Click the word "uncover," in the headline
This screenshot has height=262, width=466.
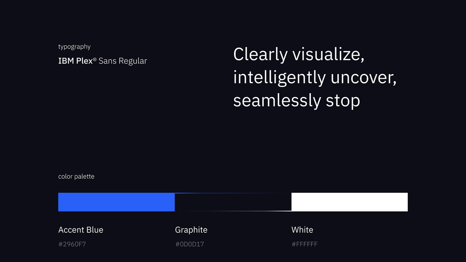click(x=363, y=78)
